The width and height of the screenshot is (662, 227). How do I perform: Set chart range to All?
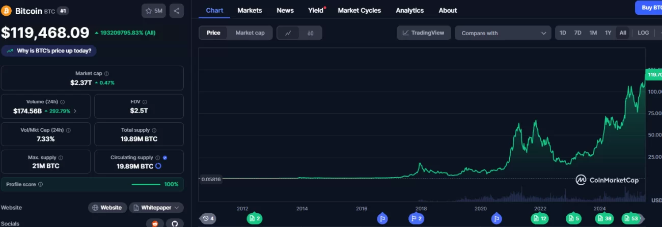[623, 33]
